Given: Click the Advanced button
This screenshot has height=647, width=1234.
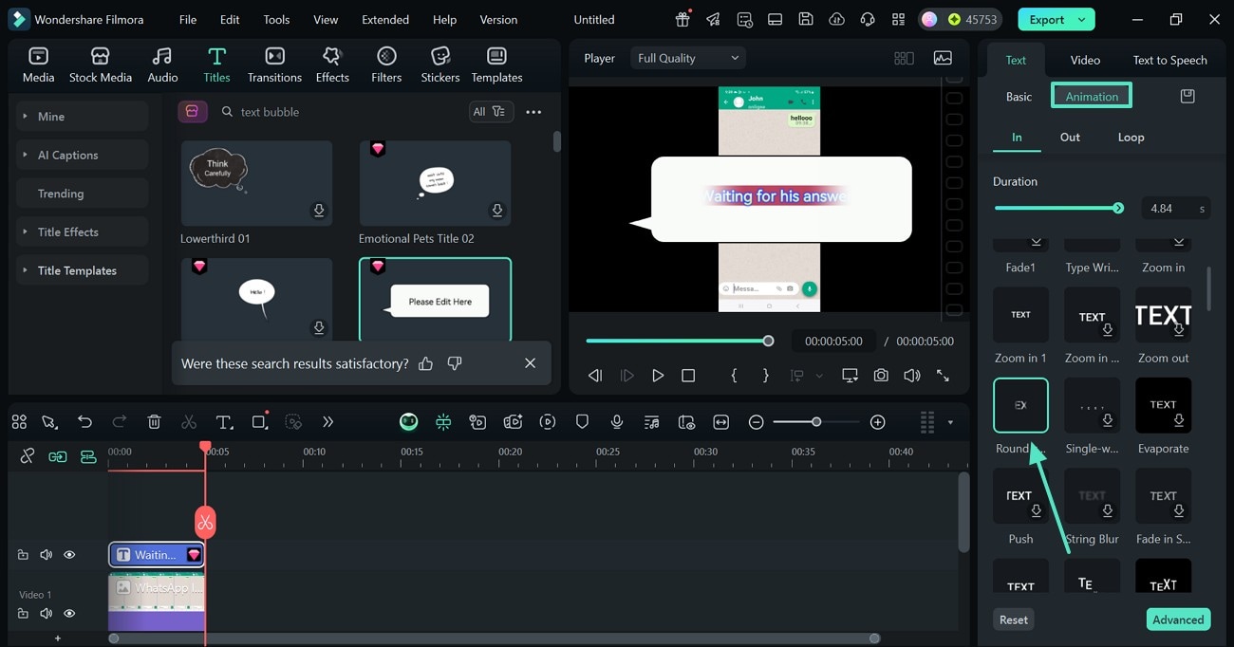Looking at the screenshot, I should 1178,619.
